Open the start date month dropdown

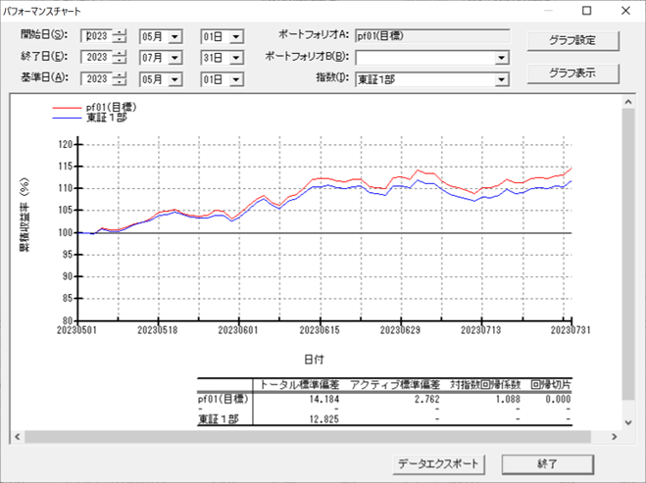coord(175,36)
